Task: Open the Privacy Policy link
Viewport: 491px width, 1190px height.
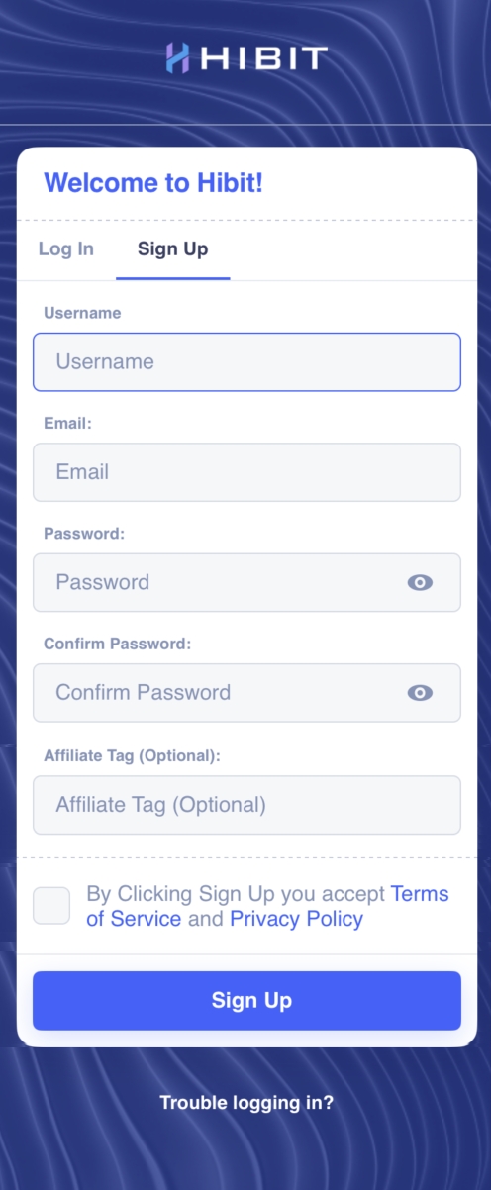Action: [x=296, y=919]
